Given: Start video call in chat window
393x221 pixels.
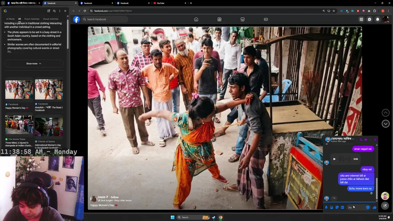Looking at the screenshot, I should pos(366,140).
